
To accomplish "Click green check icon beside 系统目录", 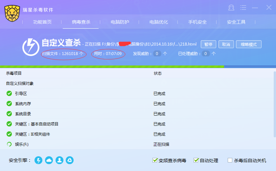I will (9, 114).
